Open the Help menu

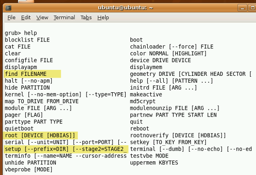tap(103, 17)
